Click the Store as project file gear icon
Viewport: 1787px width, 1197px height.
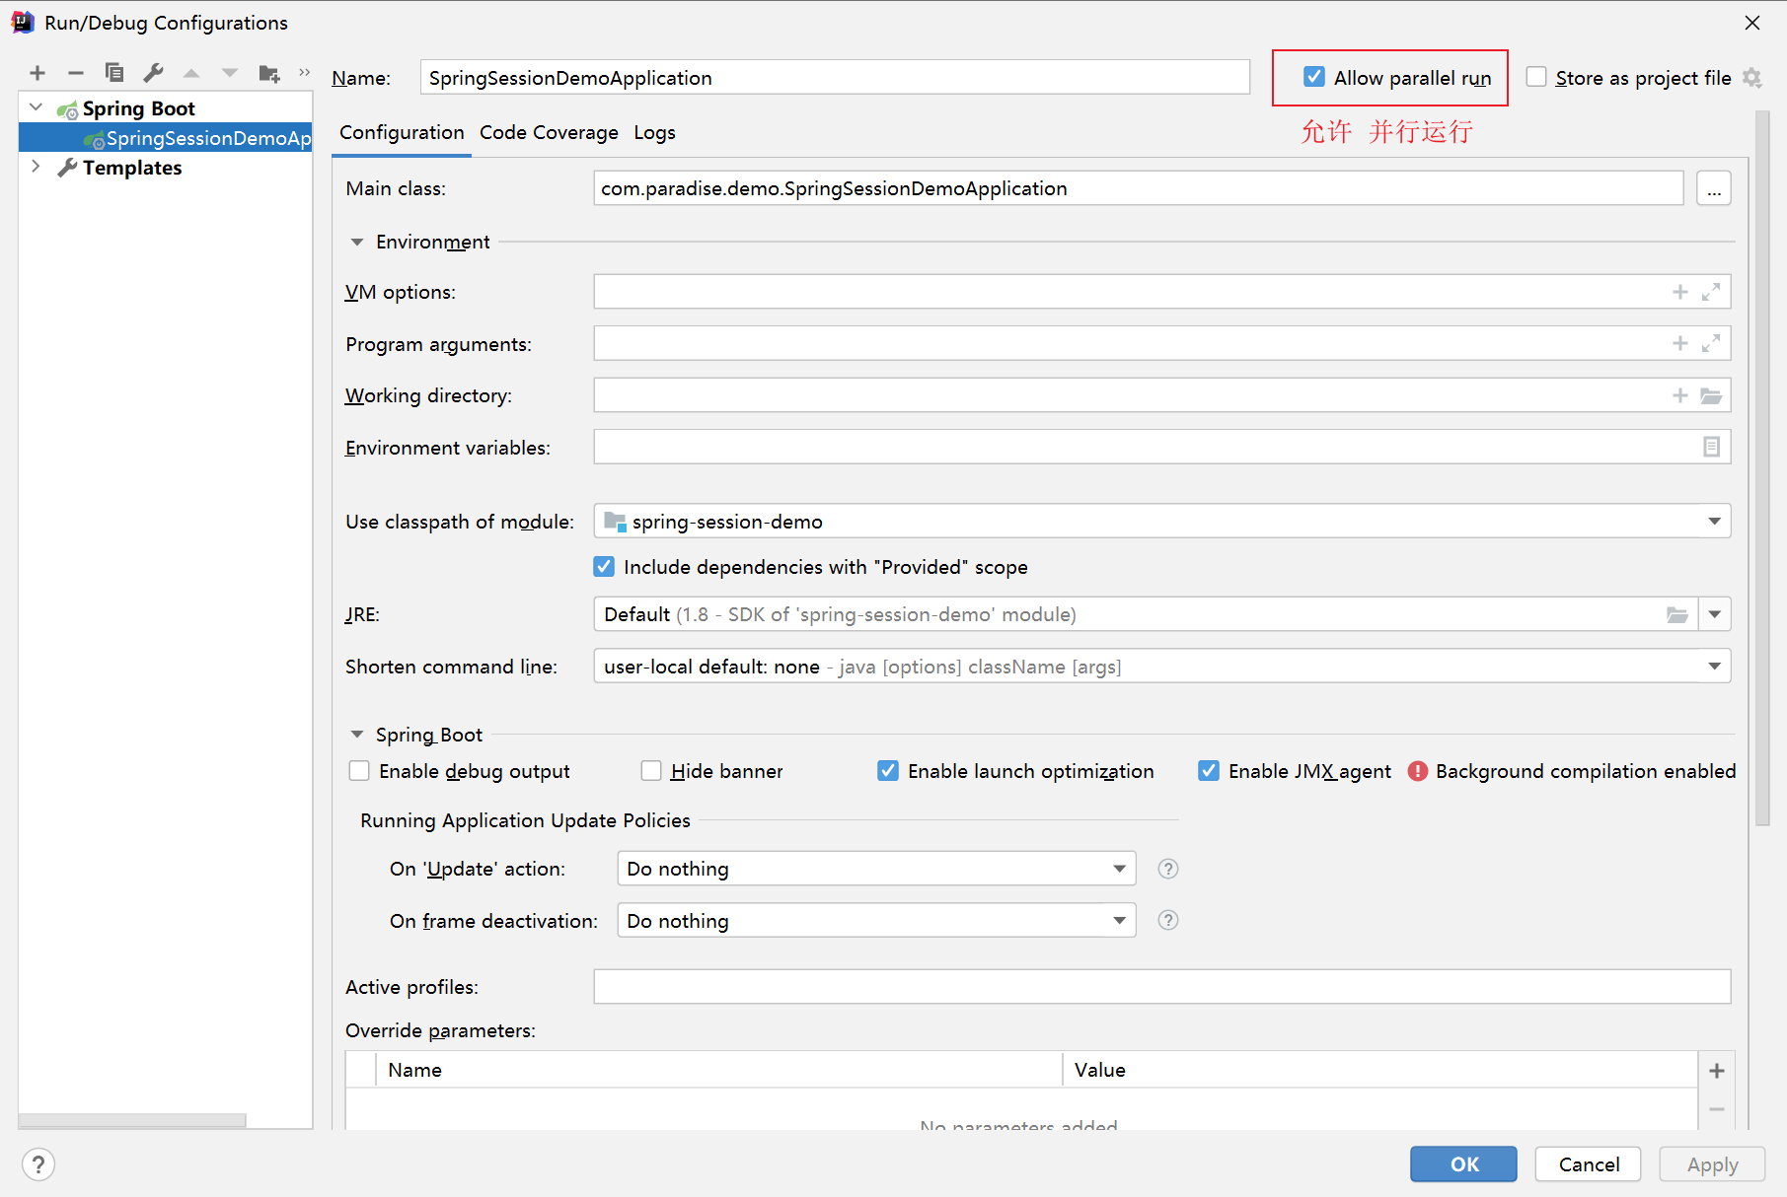tap(1752, 78)
